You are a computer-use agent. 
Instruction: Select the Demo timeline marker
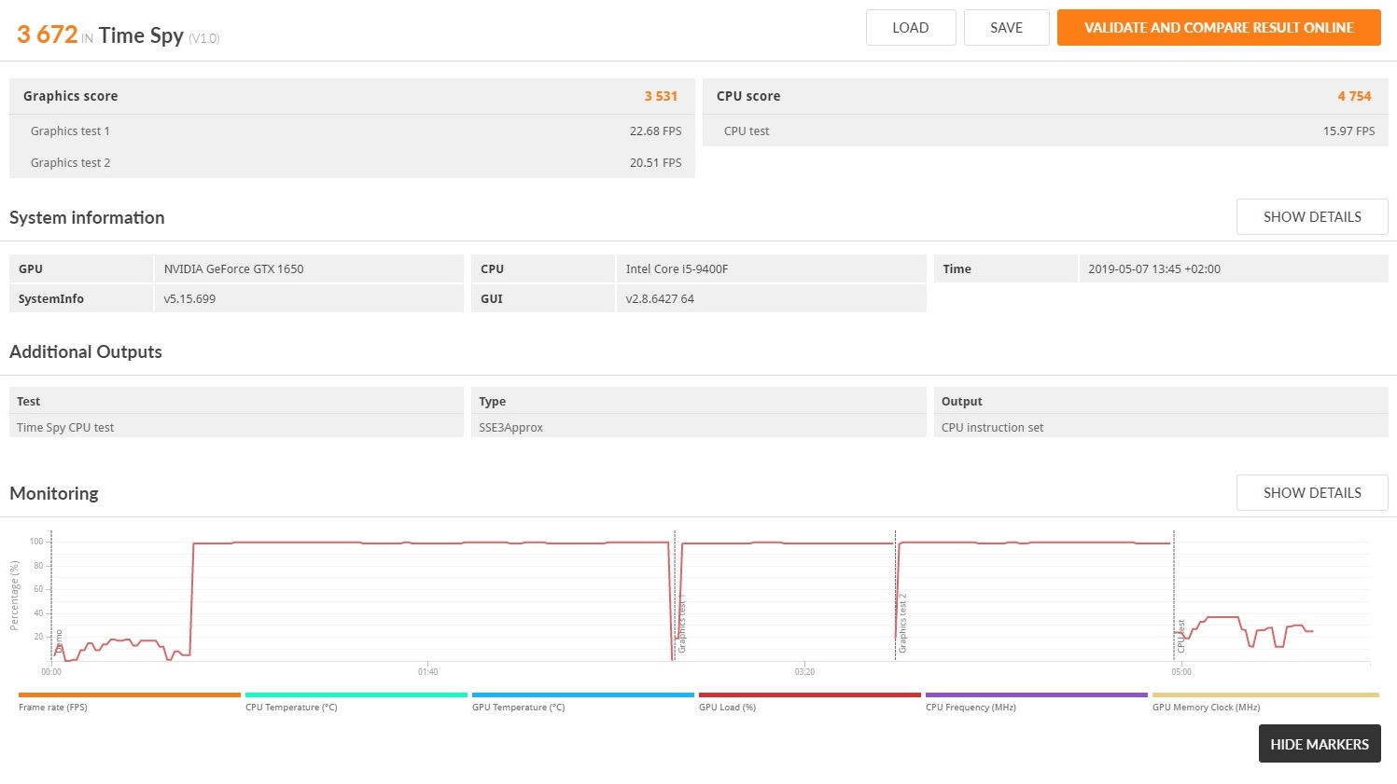click(59, 640)
